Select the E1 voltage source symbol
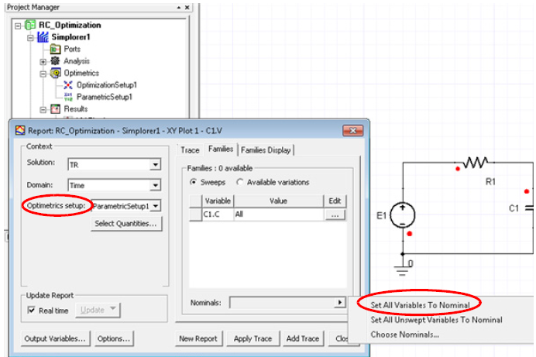Image resolution: width=536 pixels, height=357 pixels. (x=403, y=215)
